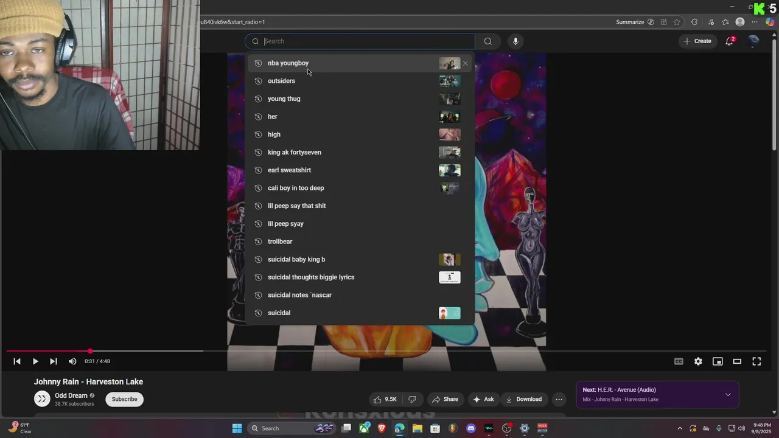Select 'suicidal baby king b' suggestion
779x438 pixels.
pos(360,259)
